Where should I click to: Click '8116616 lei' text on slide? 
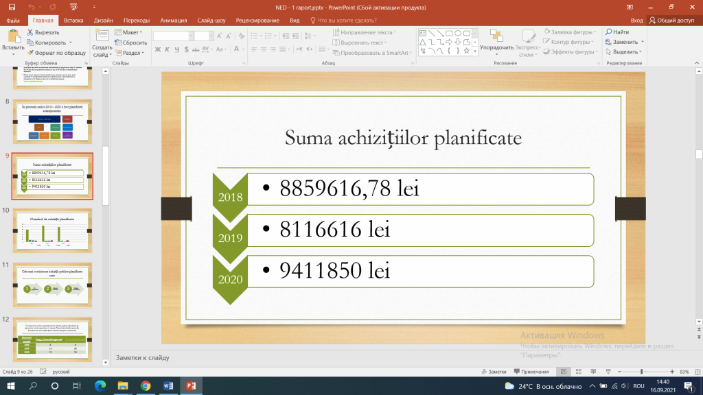pyautogui.click(x=334, y=229)
